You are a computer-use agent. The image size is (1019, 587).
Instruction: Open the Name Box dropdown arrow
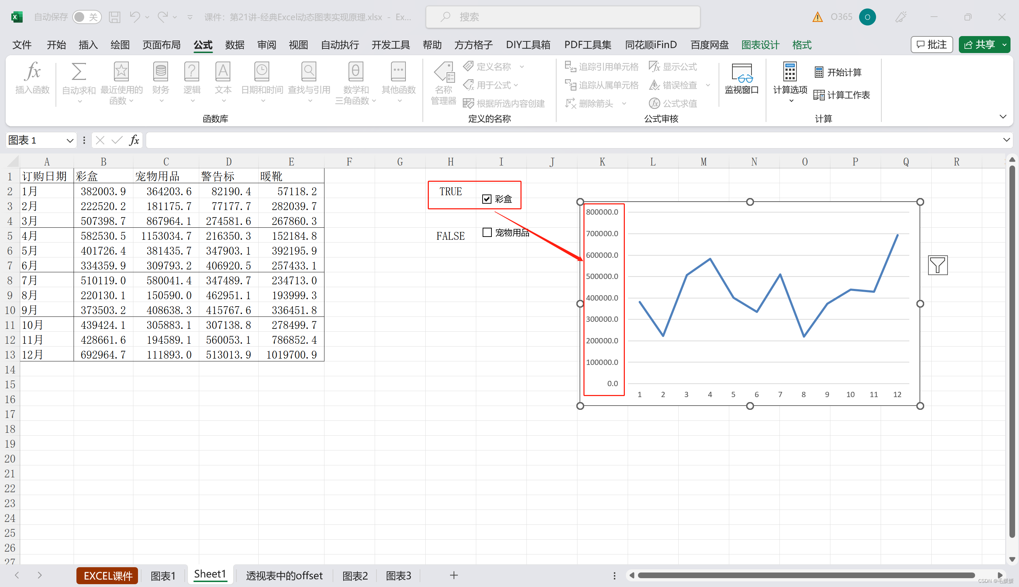[70, 140]
